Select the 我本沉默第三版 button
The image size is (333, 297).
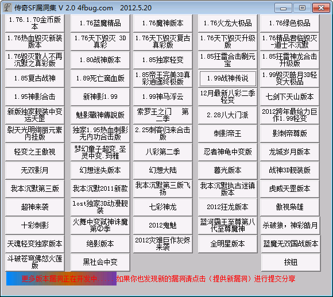coord(35,188)
